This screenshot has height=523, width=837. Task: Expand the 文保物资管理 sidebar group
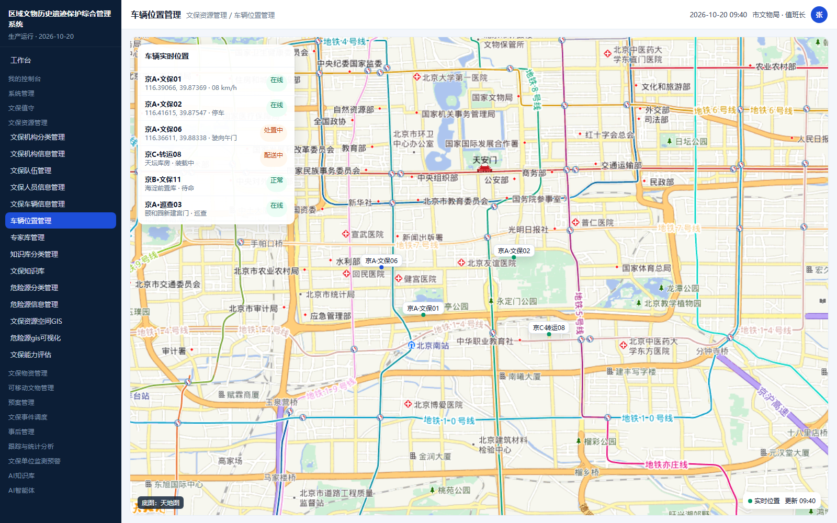coord(28,373)
